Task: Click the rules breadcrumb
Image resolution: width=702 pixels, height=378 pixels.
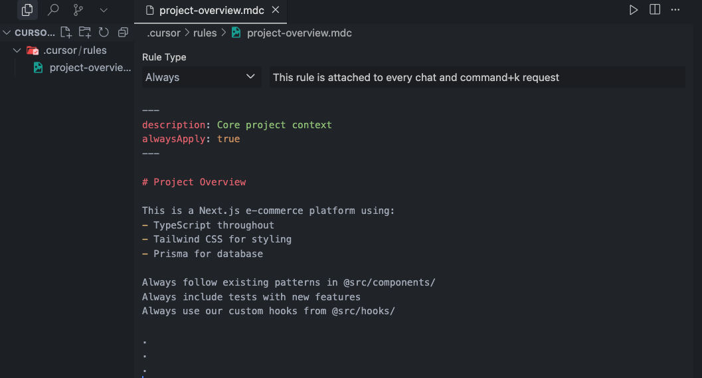Action: click(205, 33)
